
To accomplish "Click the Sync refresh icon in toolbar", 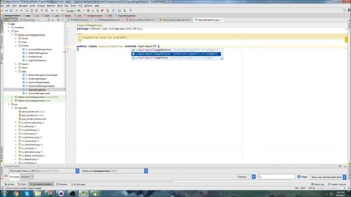I will click(x=11, y=10).
